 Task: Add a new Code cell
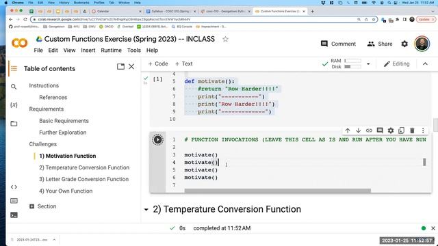pos(158,64)
